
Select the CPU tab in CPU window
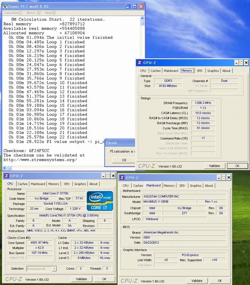[x=10, y=184]
